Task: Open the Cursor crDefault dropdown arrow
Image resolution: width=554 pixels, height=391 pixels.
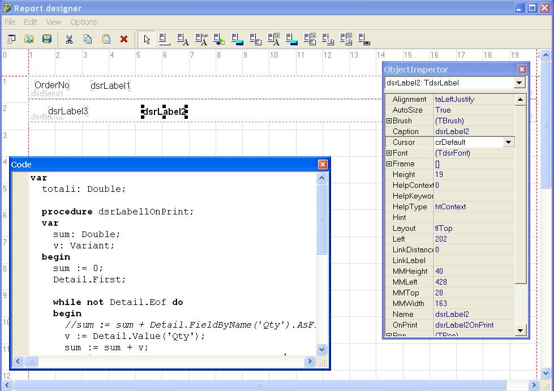Action: [508, 143]
